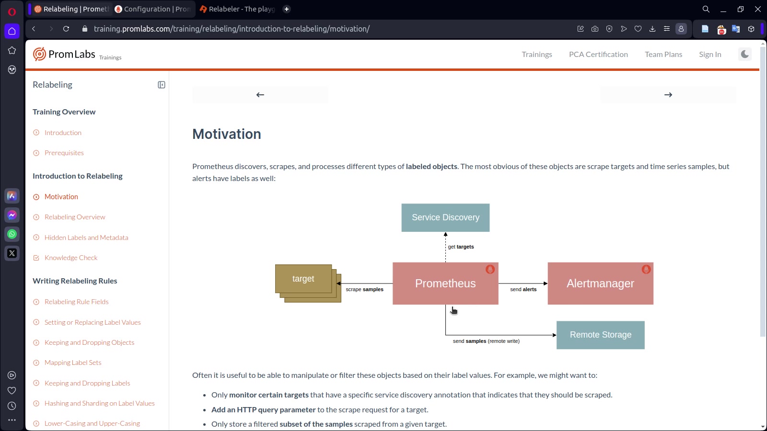Click the Remote Storage diagram box
Screen dimensions: 767x431
(601, 335)
